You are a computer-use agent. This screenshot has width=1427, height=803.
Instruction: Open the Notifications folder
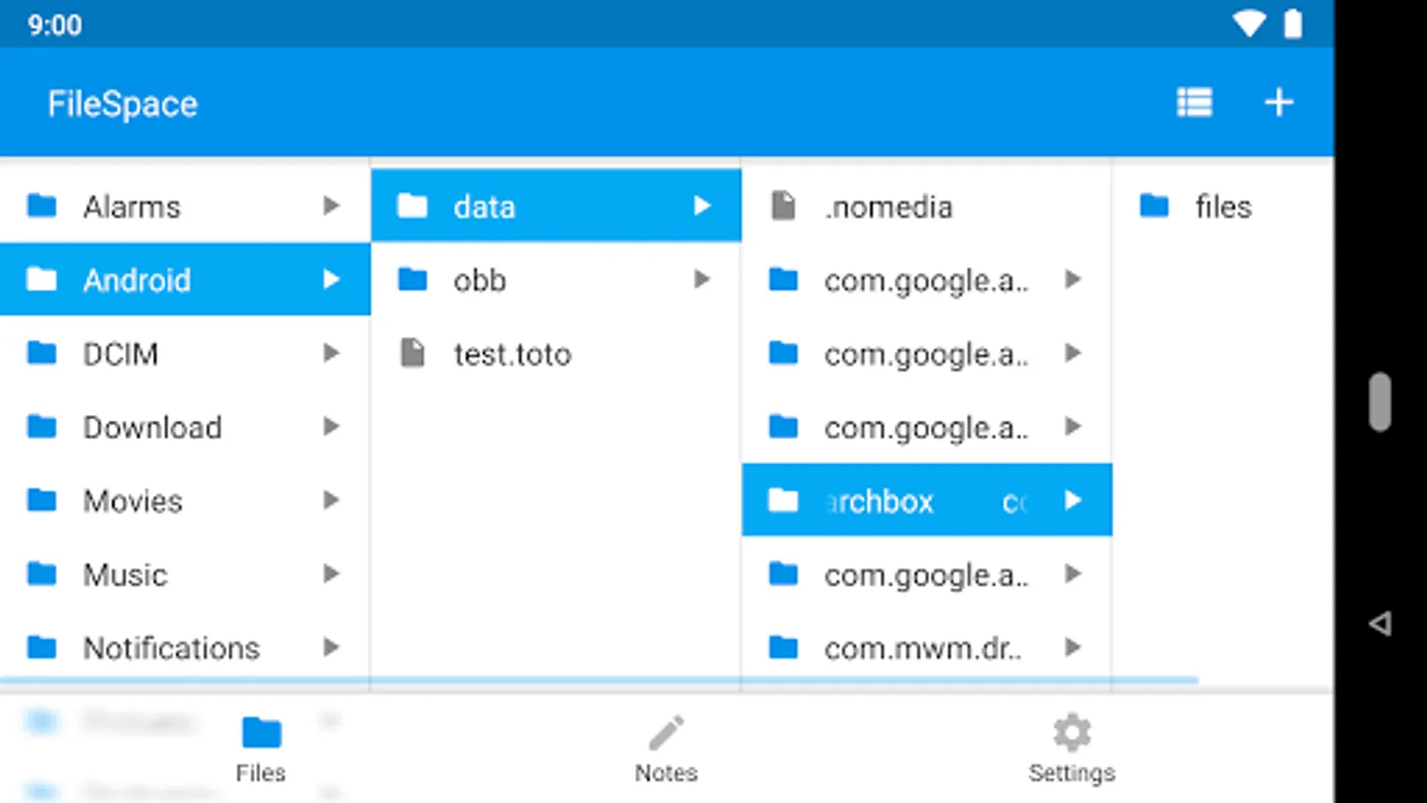point(186,647)
